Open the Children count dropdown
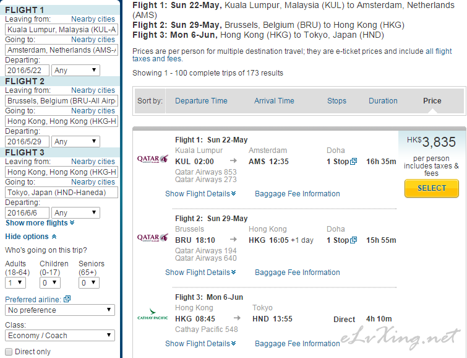Image resolution: width=467 pixels, height=358 pixels. coord(50,283)
